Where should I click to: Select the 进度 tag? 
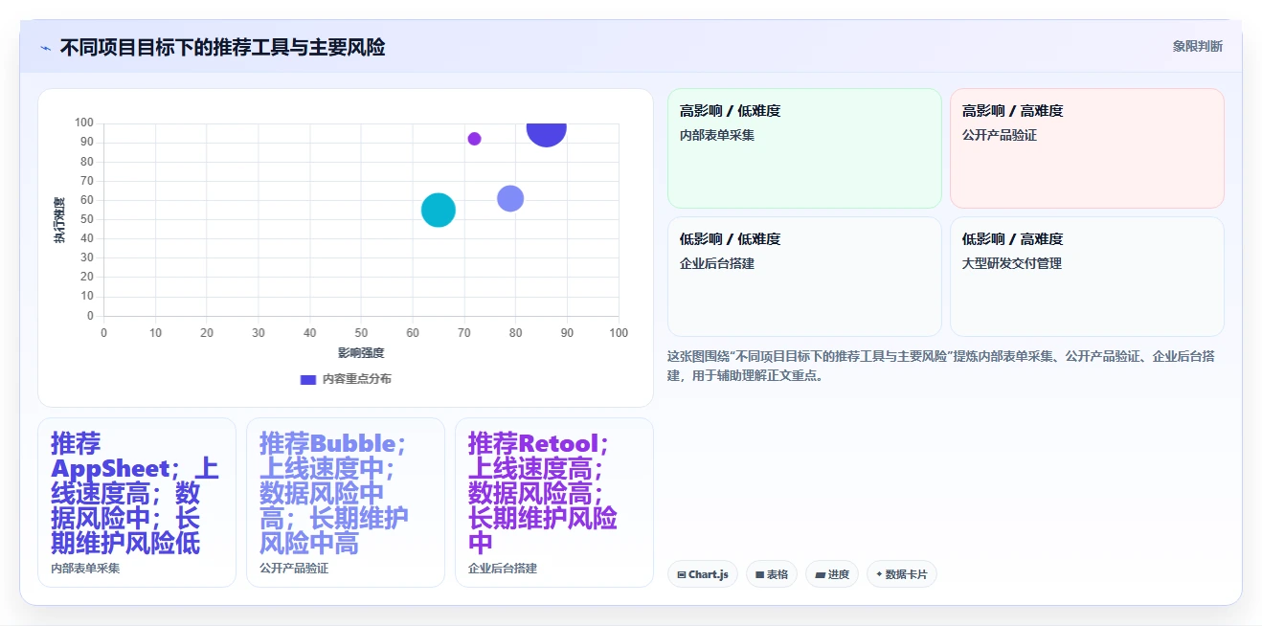point(832,574)
